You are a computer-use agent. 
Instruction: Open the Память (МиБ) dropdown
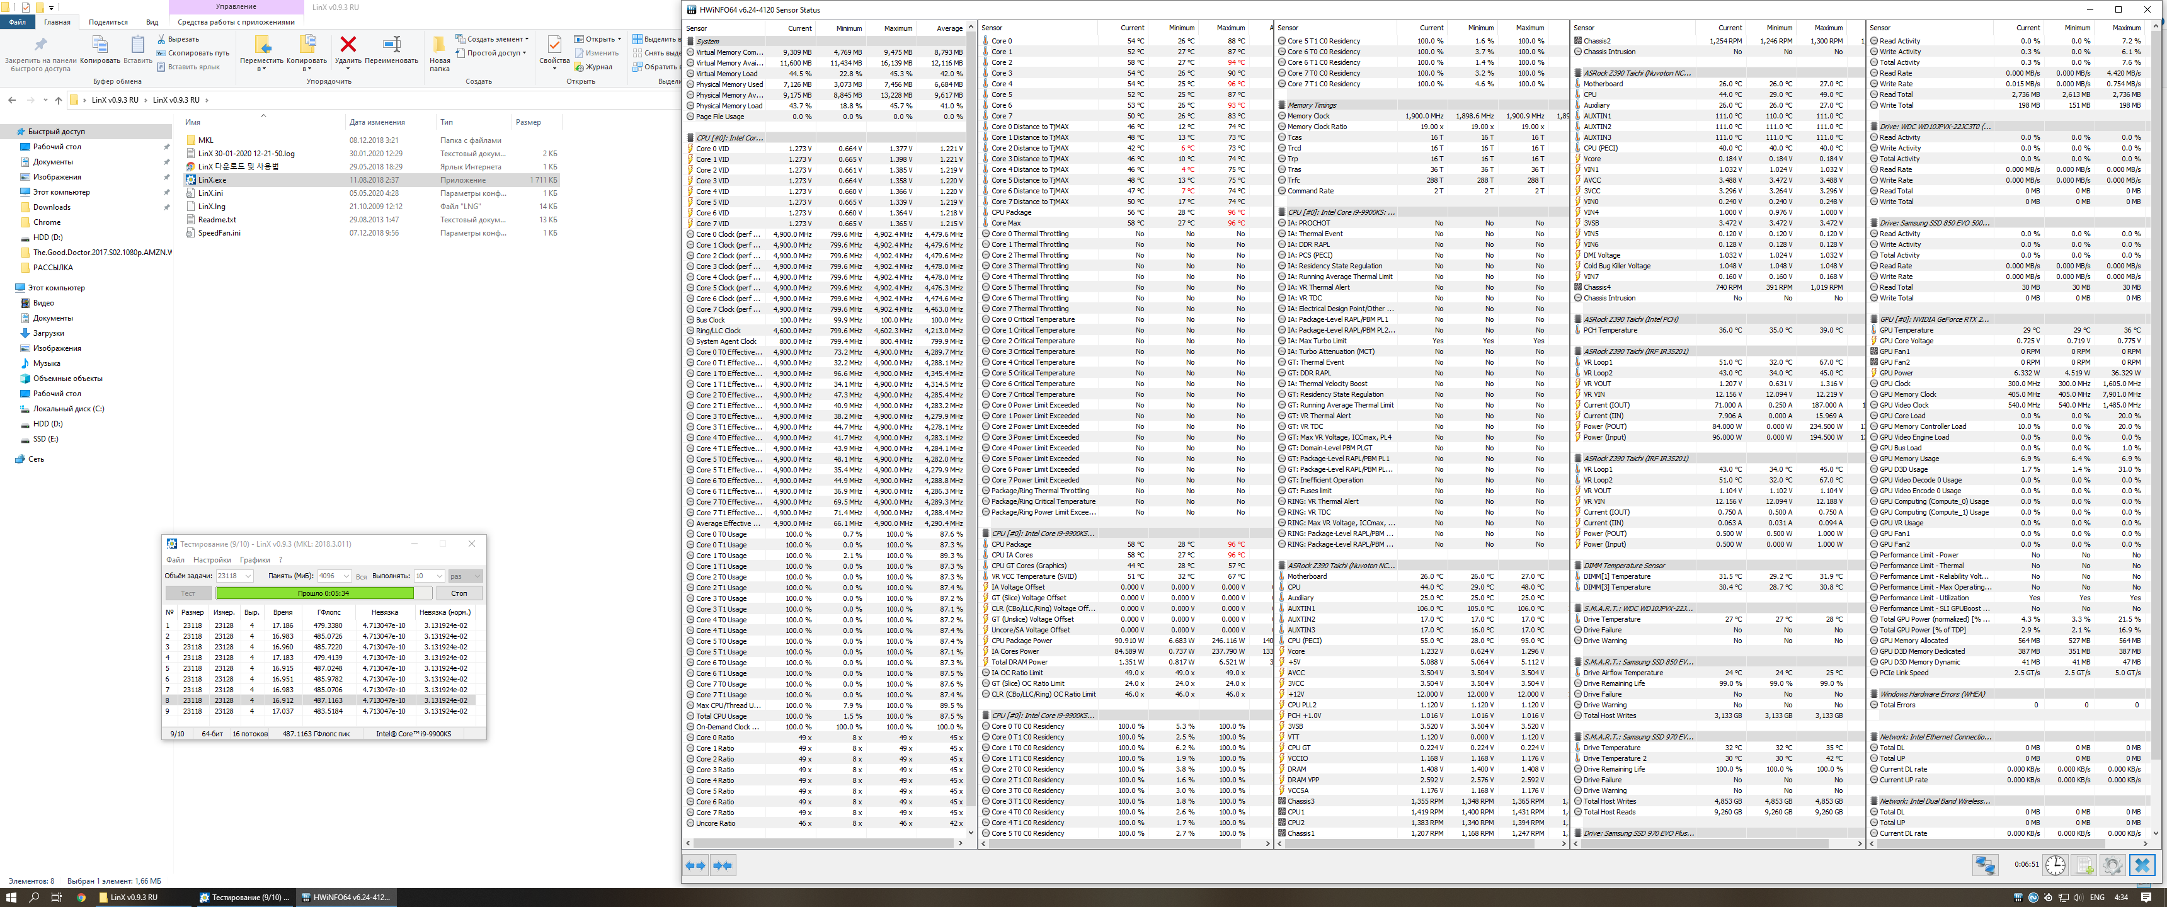(346, 576)
